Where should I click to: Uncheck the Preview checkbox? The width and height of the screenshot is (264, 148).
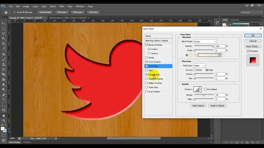248,51
